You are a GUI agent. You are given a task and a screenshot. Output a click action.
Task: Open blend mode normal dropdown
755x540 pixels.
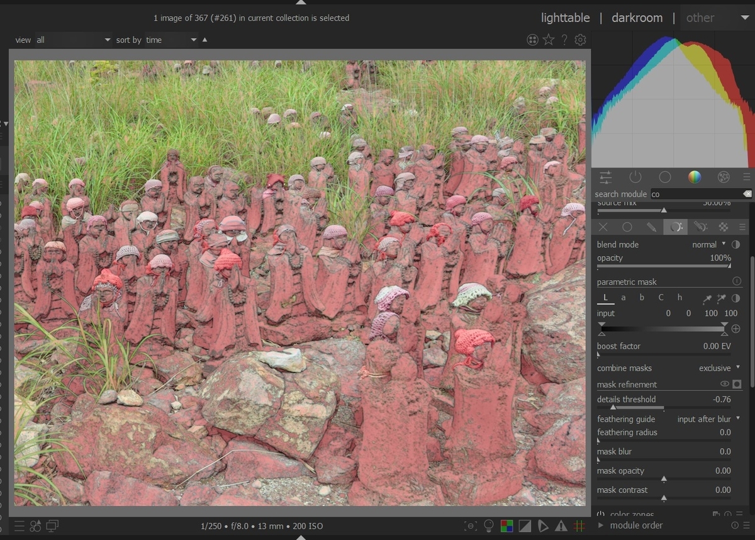coord(708,244)
